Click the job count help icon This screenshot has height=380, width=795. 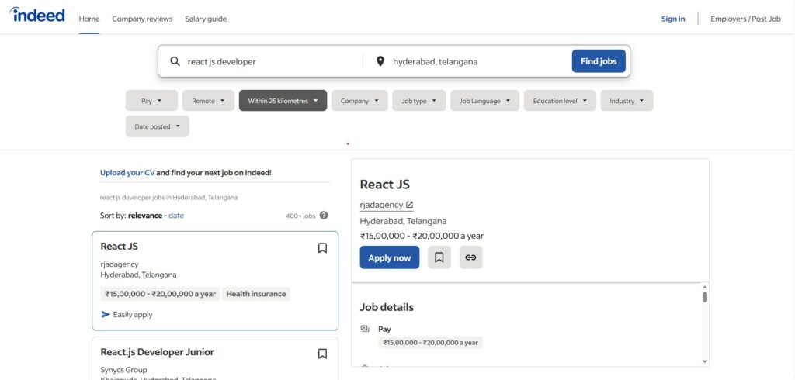[324, 216]
